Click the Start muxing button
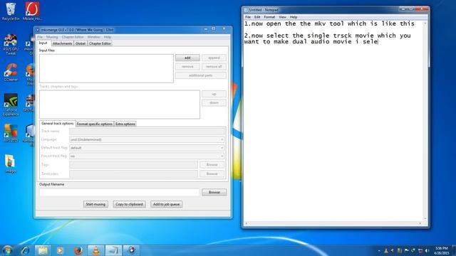Screen dimensions: 456x256 click(x=95, y=204)
